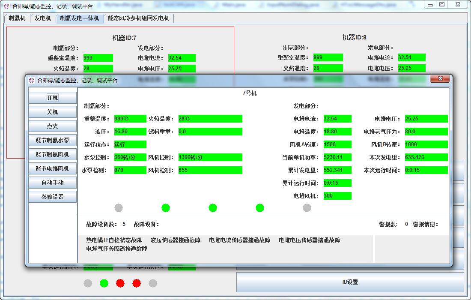The width and height of the screenshot is (471, 300).
Task: Click leftmost gray status light in dialog
Action: (x=119, y=208)
